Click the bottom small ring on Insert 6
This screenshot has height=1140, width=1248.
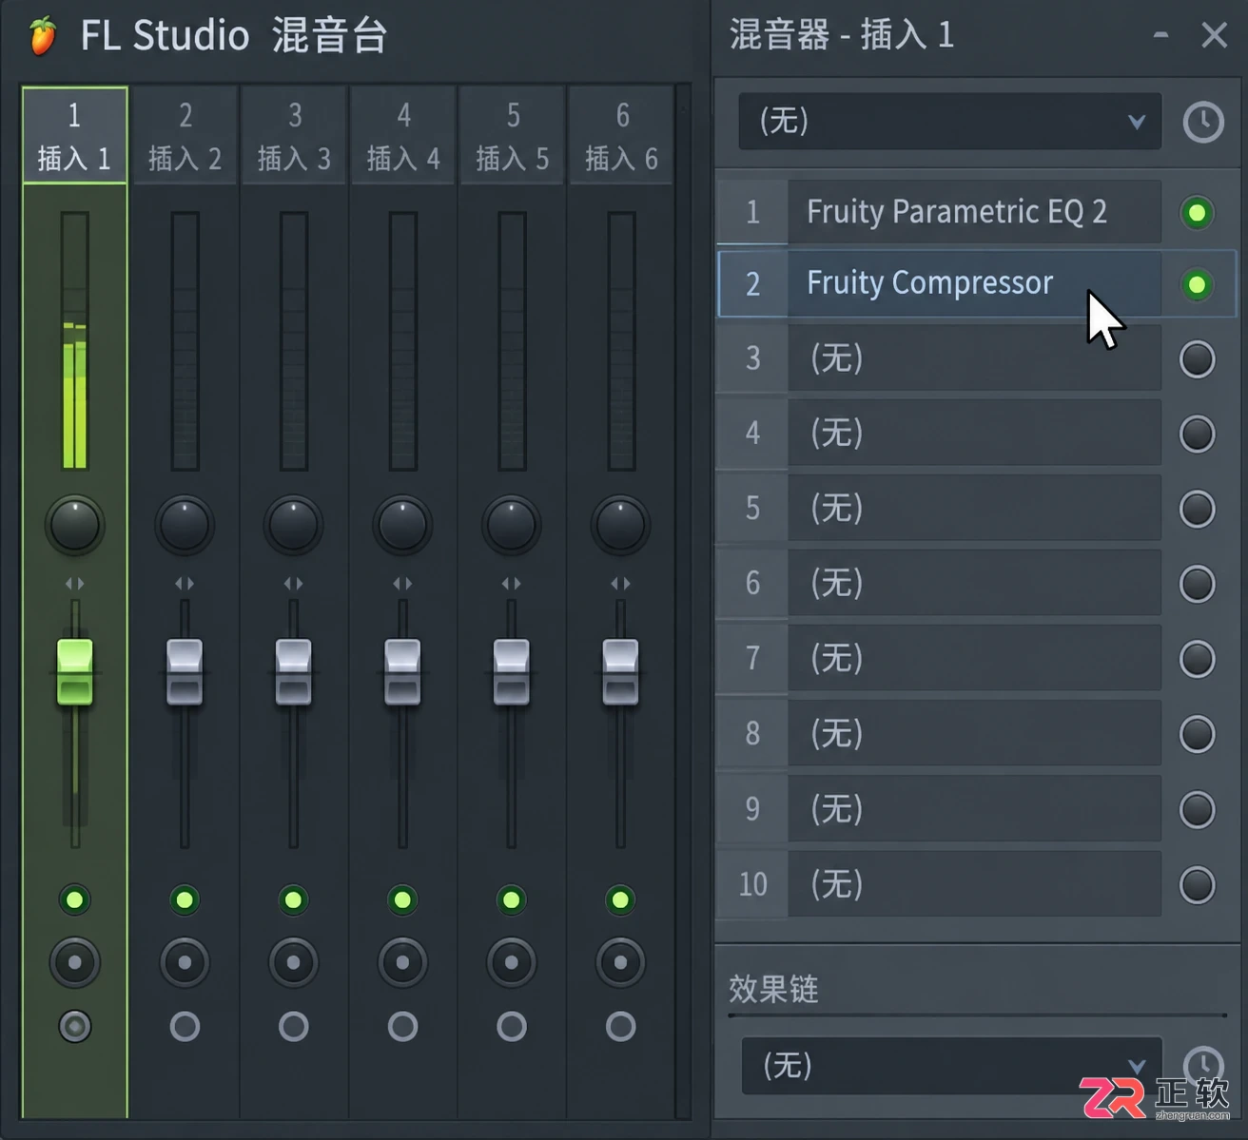[x=620, y=1026]
